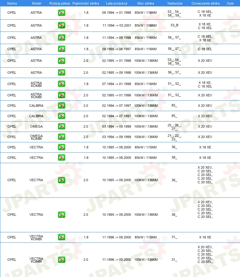Click the fuel icon for Vectra Kombi 2.0
240x277 pixels.
pyautogui.click(x=61, y=260)
